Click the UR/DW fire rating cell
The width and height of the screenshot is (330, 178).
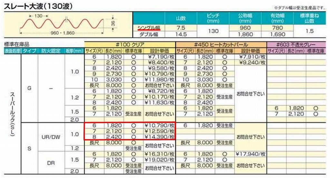click(x=51, y=137)
